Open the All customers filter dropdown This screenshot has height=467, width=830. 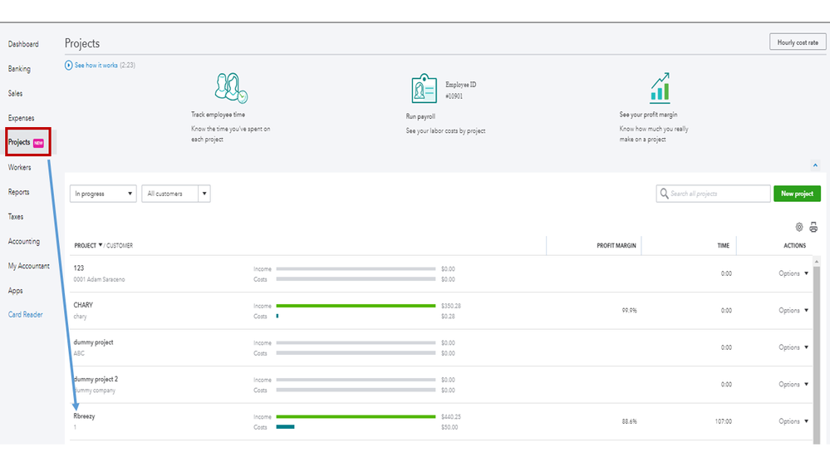(176, 194)
